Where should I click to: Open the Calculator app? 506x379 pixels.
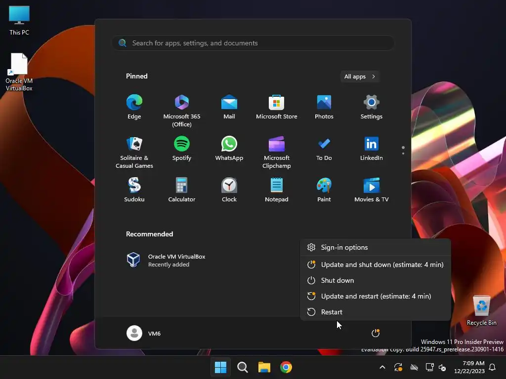click(182, 190)
